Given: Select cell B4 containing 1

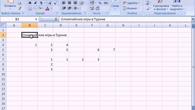Looking at the screenshot, I should [30, 45].
